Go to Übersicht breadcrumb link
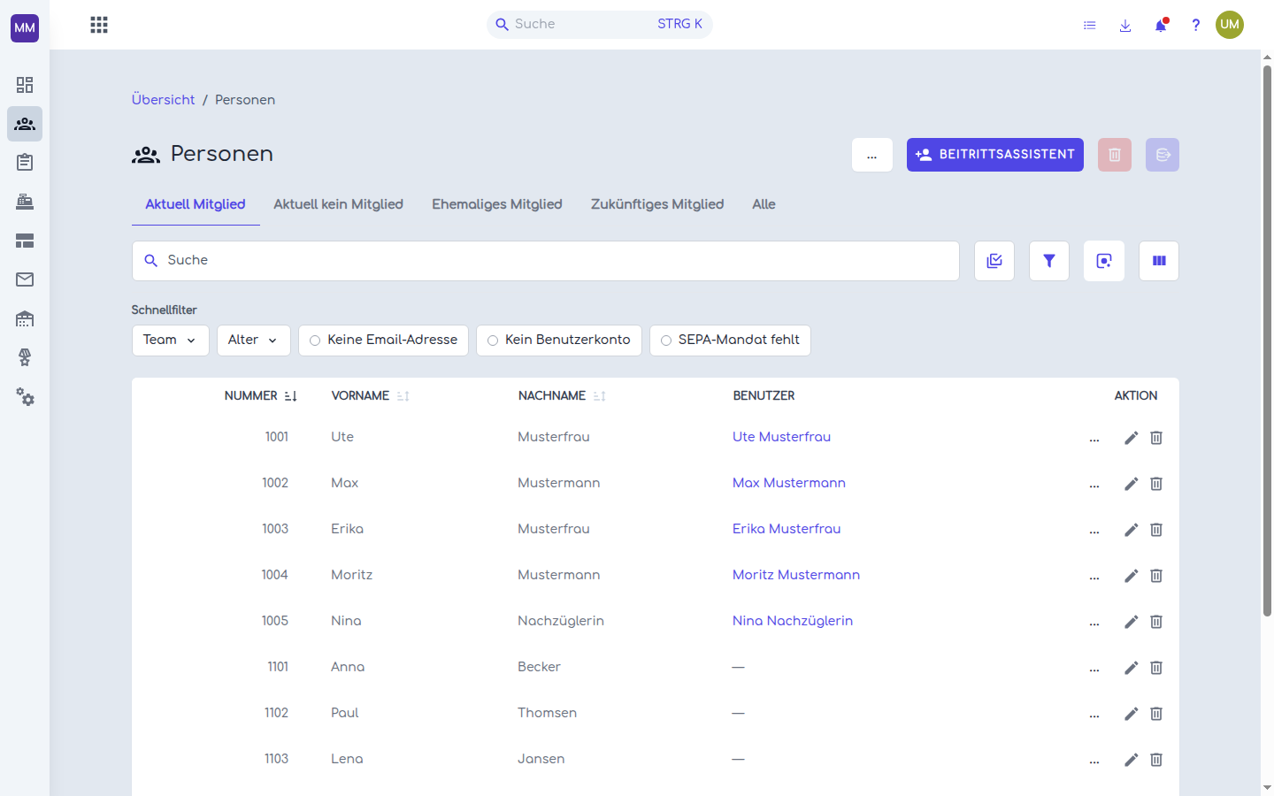This screenshot has height=796, width=1274. (x=163, y=100)
